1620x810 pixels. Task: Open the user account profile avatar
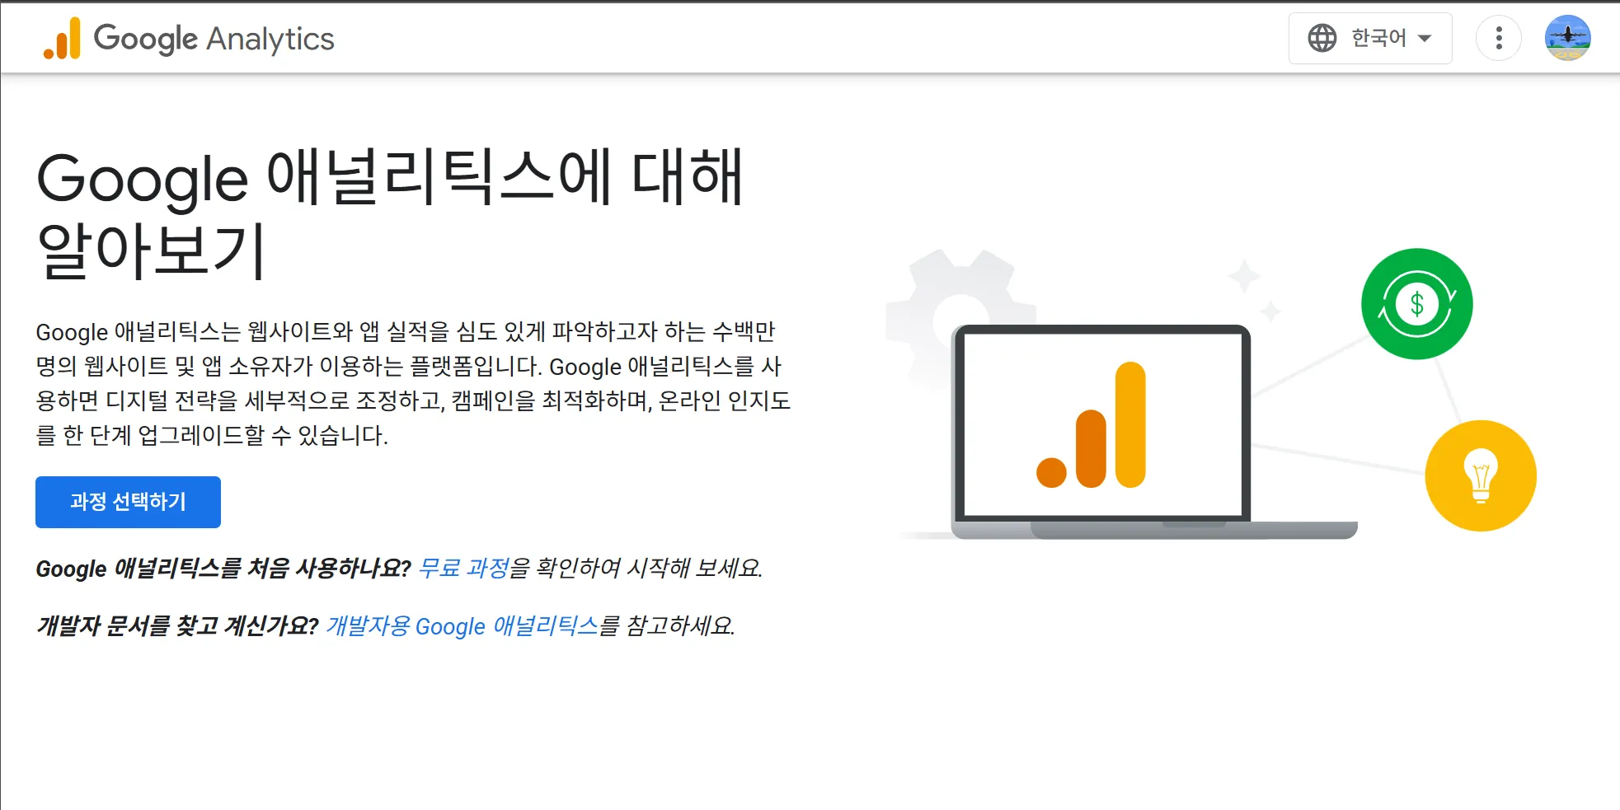coord(1568,38)
